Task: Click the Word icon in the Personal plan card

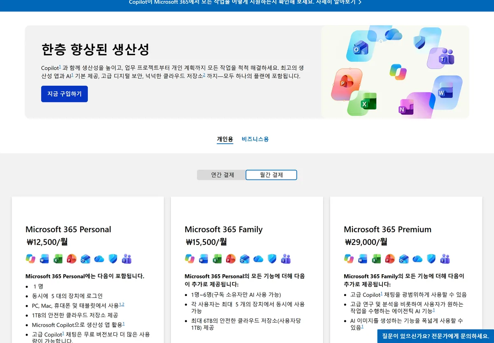Action: point(44,259)
